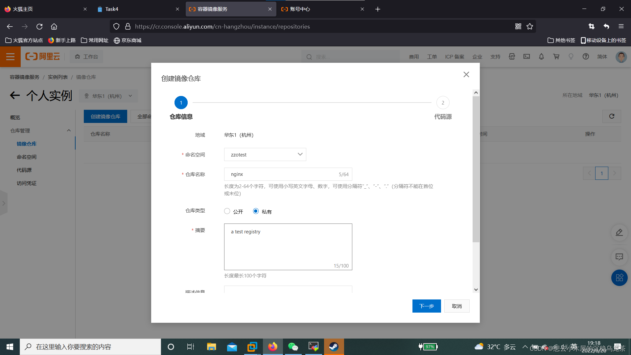Click the Cloud Shell terminal icon
This screenshot has width=631, height=355.
[x=526, y=57]
